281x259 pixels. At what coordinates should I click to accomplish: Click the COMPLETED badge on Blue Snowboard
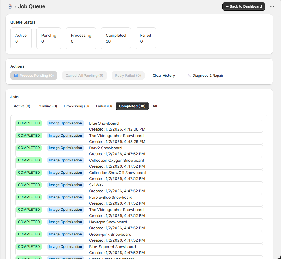[29, 123]
